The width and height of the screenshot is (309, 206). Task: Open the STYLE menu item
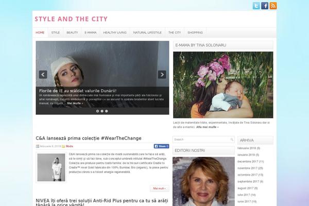point(56,32)
